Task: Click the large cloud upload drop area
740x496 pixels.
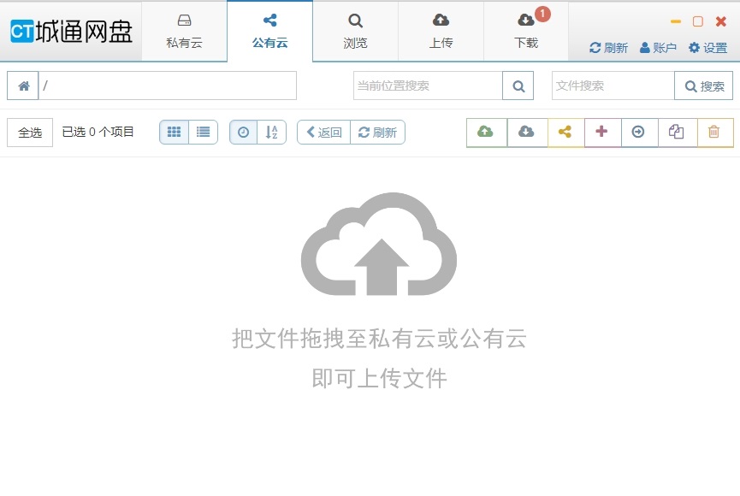Action: click(x=379, y=244)
